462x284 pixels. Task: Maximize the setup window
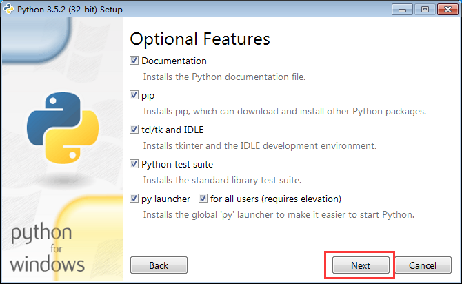pos(425,10)
